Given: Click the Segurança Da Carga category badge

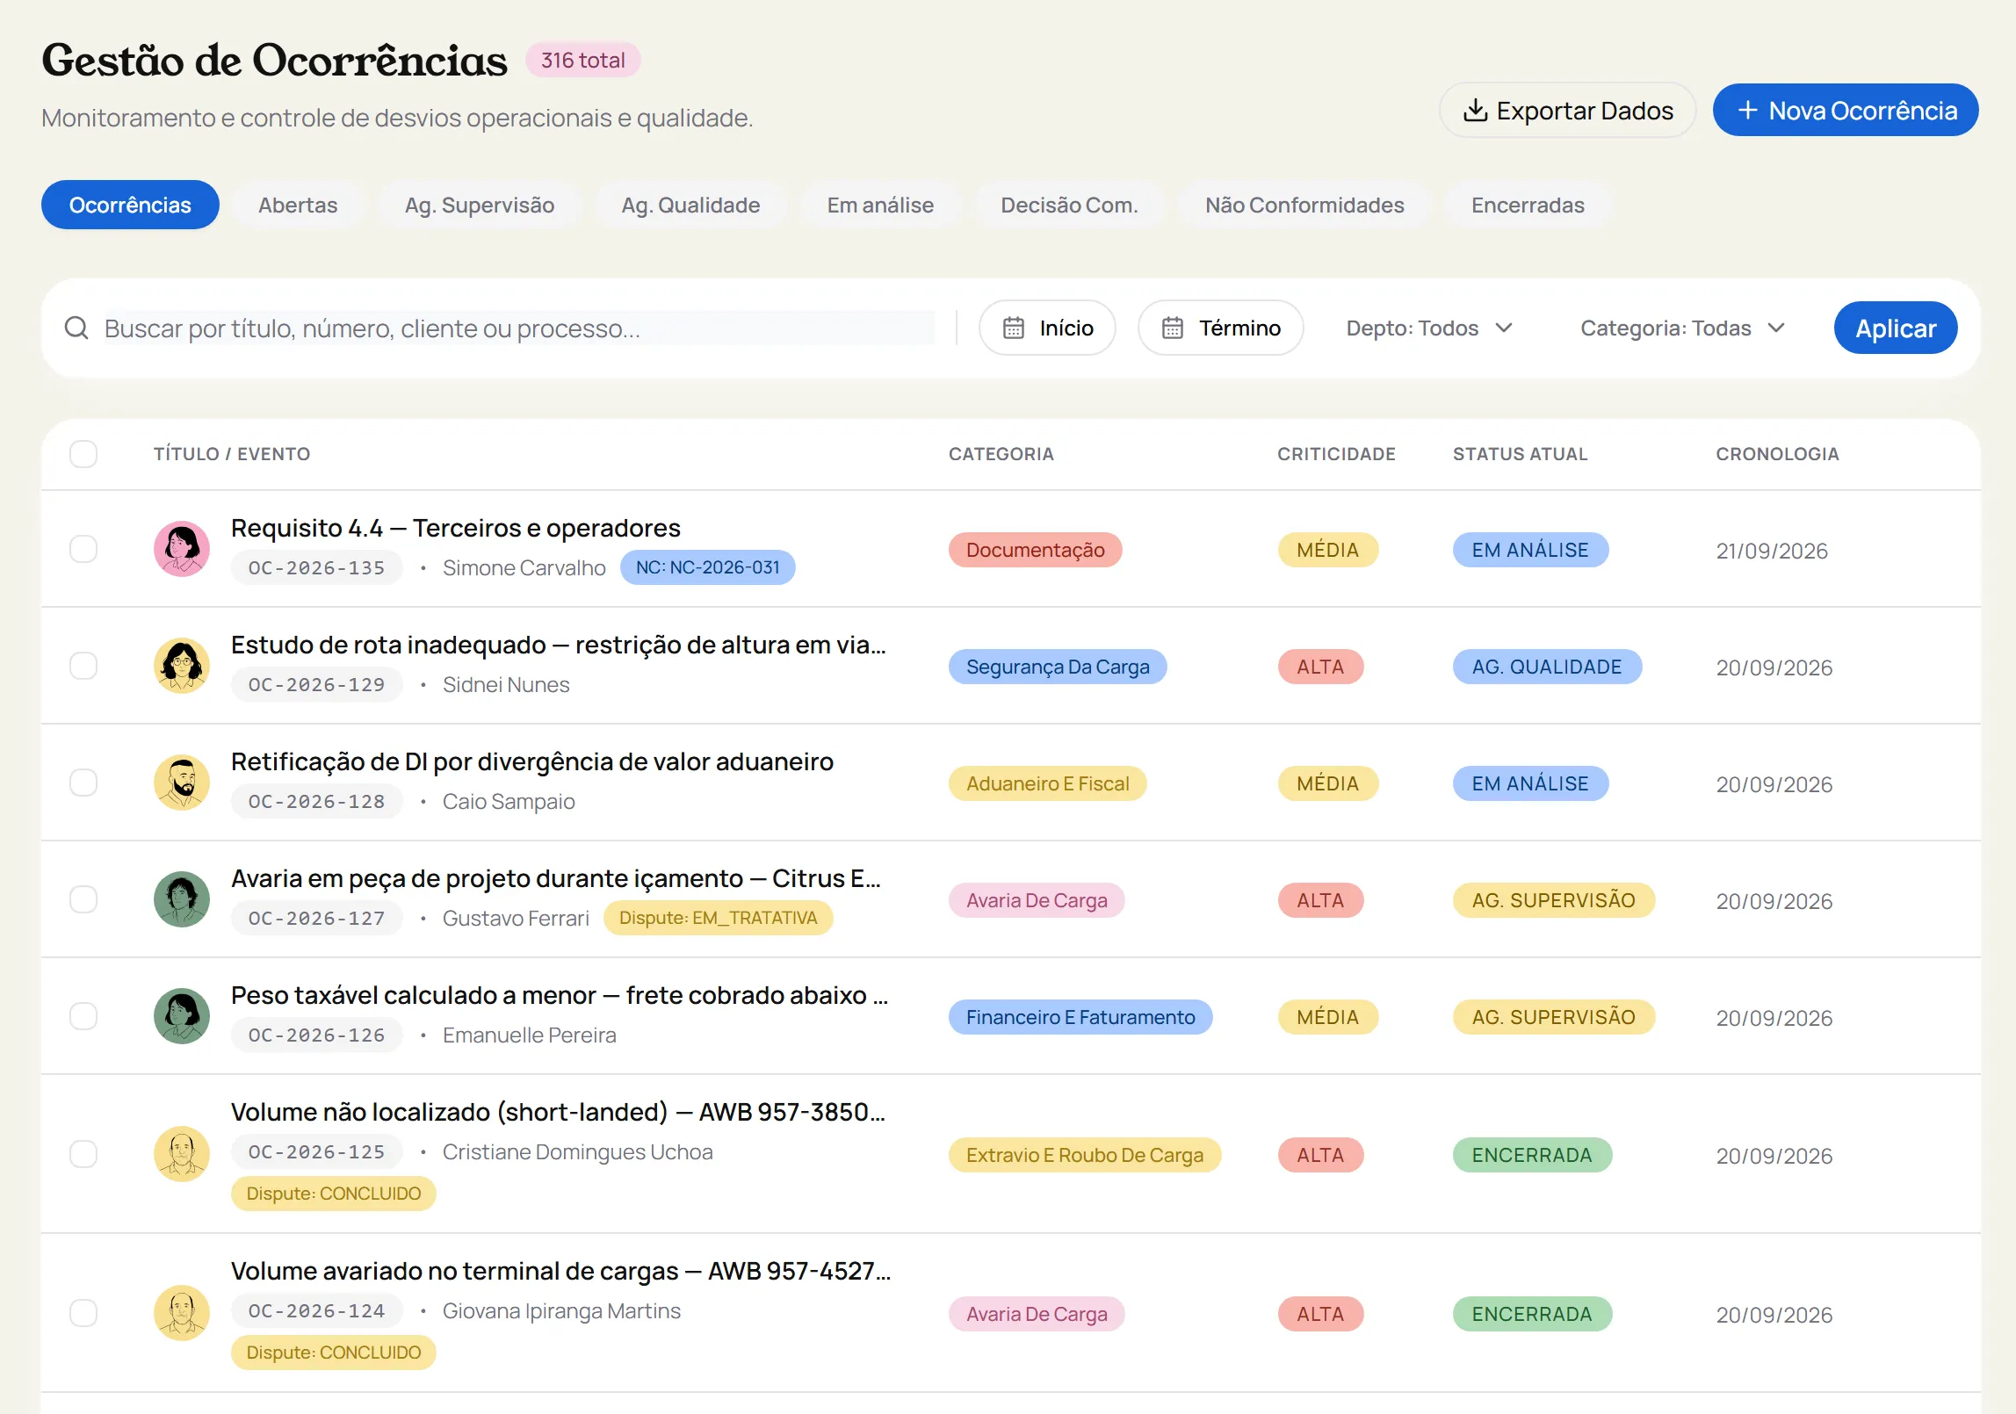Looking at the screenshot, I should [1058, 667].
